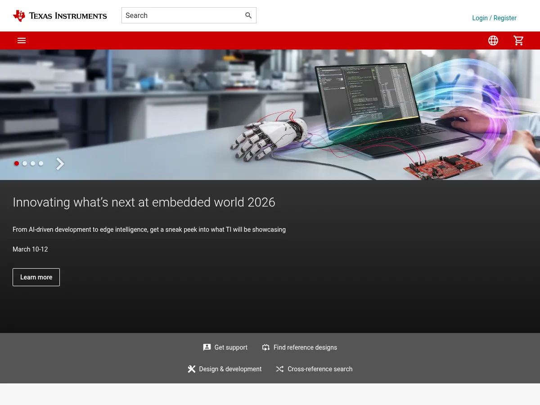540x405 pixels.
Task: Click the Texas Instruments logo
Action: pyautogui.click(x=60, y=15)
